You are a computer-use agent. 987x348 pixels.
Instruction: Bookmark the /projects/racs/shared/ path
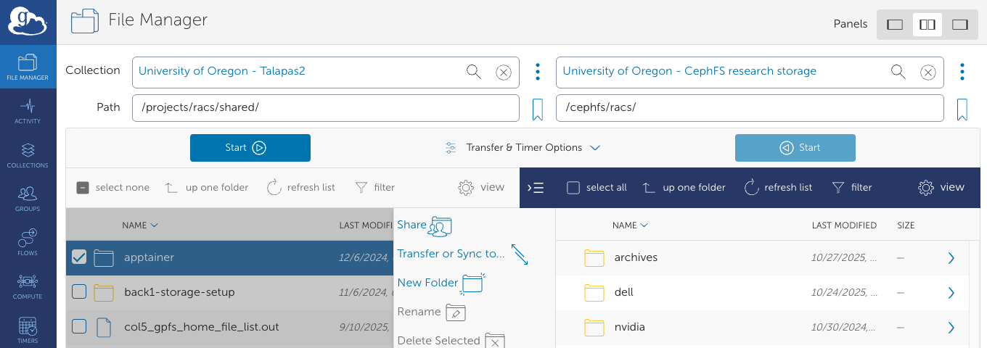[538, 109]
